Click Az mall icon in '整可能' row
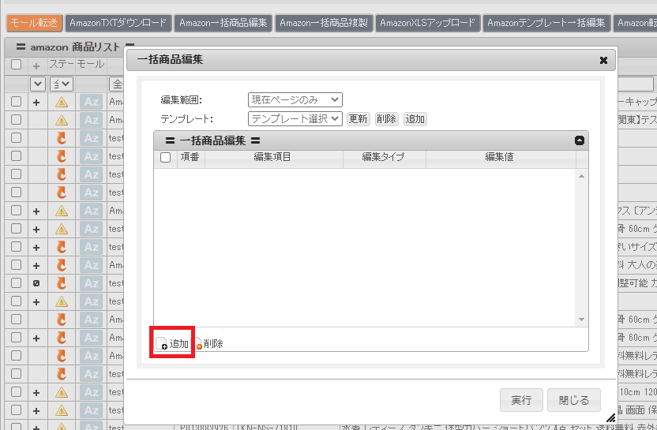This screenshot has width=657, height=430. 91,283
